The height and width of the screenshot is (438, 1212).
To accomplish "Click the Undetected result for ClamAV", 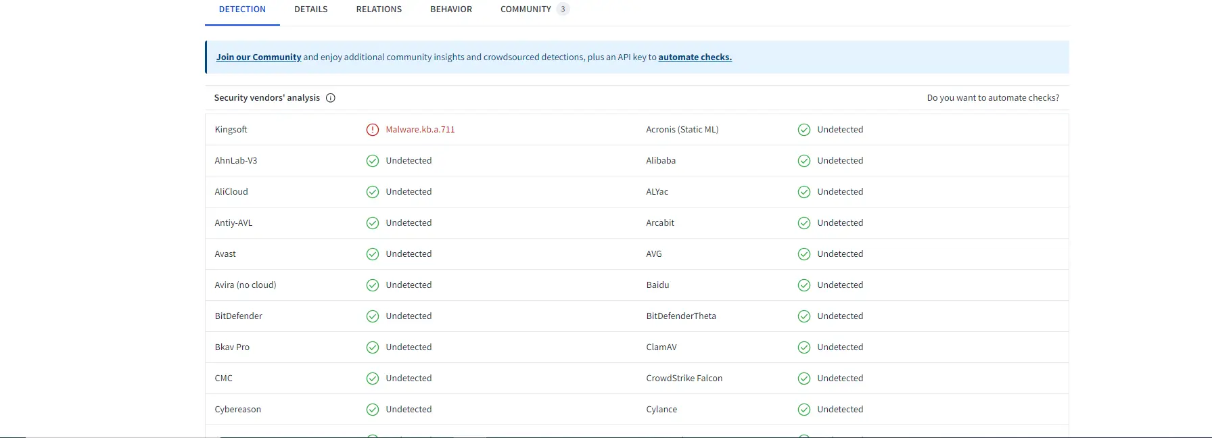I will [x=840, y=347].
